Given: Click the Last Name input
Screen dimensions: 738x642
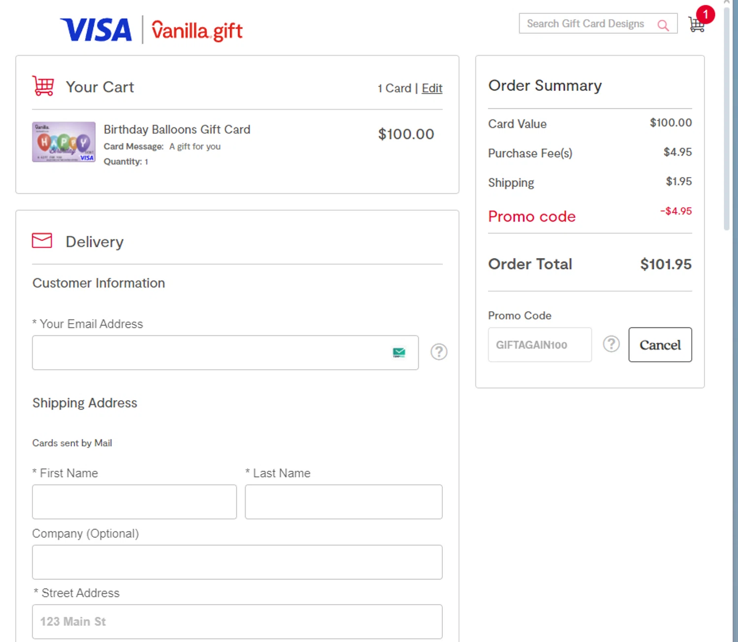Looking at the screenshot, I should coord(343,502).
